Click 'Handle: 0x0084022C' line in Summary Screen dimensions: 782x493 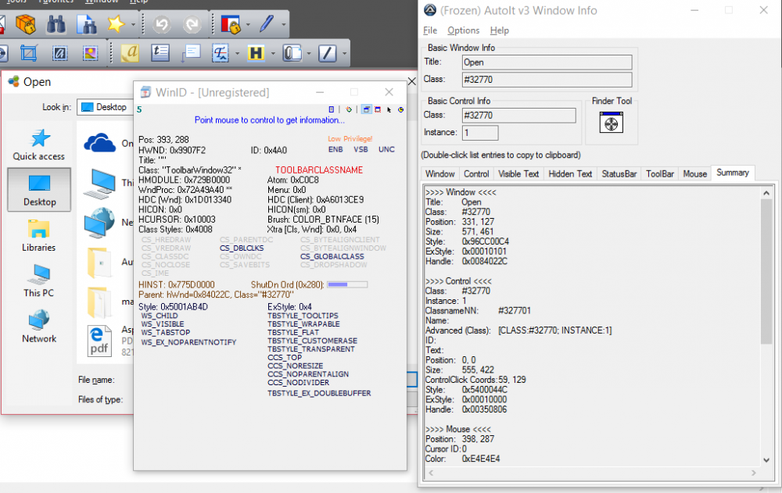[x=466, y=261]
